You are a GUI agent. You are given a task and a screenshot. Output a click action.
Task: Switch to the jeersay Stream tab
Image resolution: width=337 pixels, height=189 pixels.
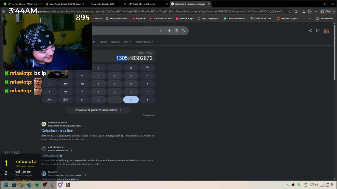point(23,4)
